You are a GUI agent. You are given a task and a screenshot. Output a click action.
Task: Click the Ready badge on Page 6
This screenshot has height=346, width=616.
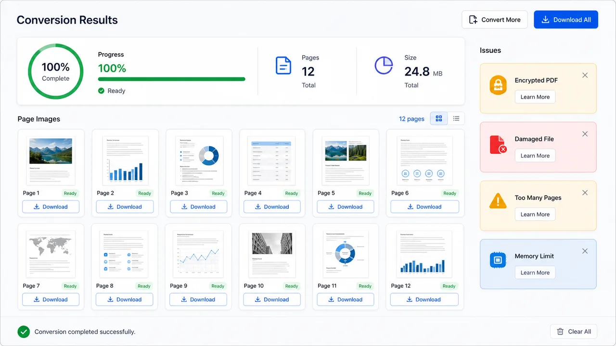[449, 193]
